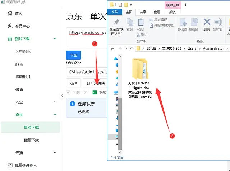
Task: Toggle the green checked download checkbox
Action: tap(95, 92)
